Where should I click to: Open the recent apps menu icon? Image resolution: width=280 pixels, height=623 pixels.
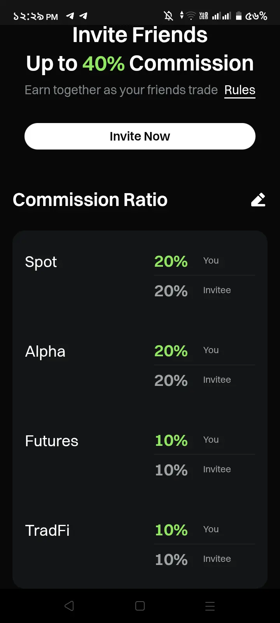[x=210, y=606]
